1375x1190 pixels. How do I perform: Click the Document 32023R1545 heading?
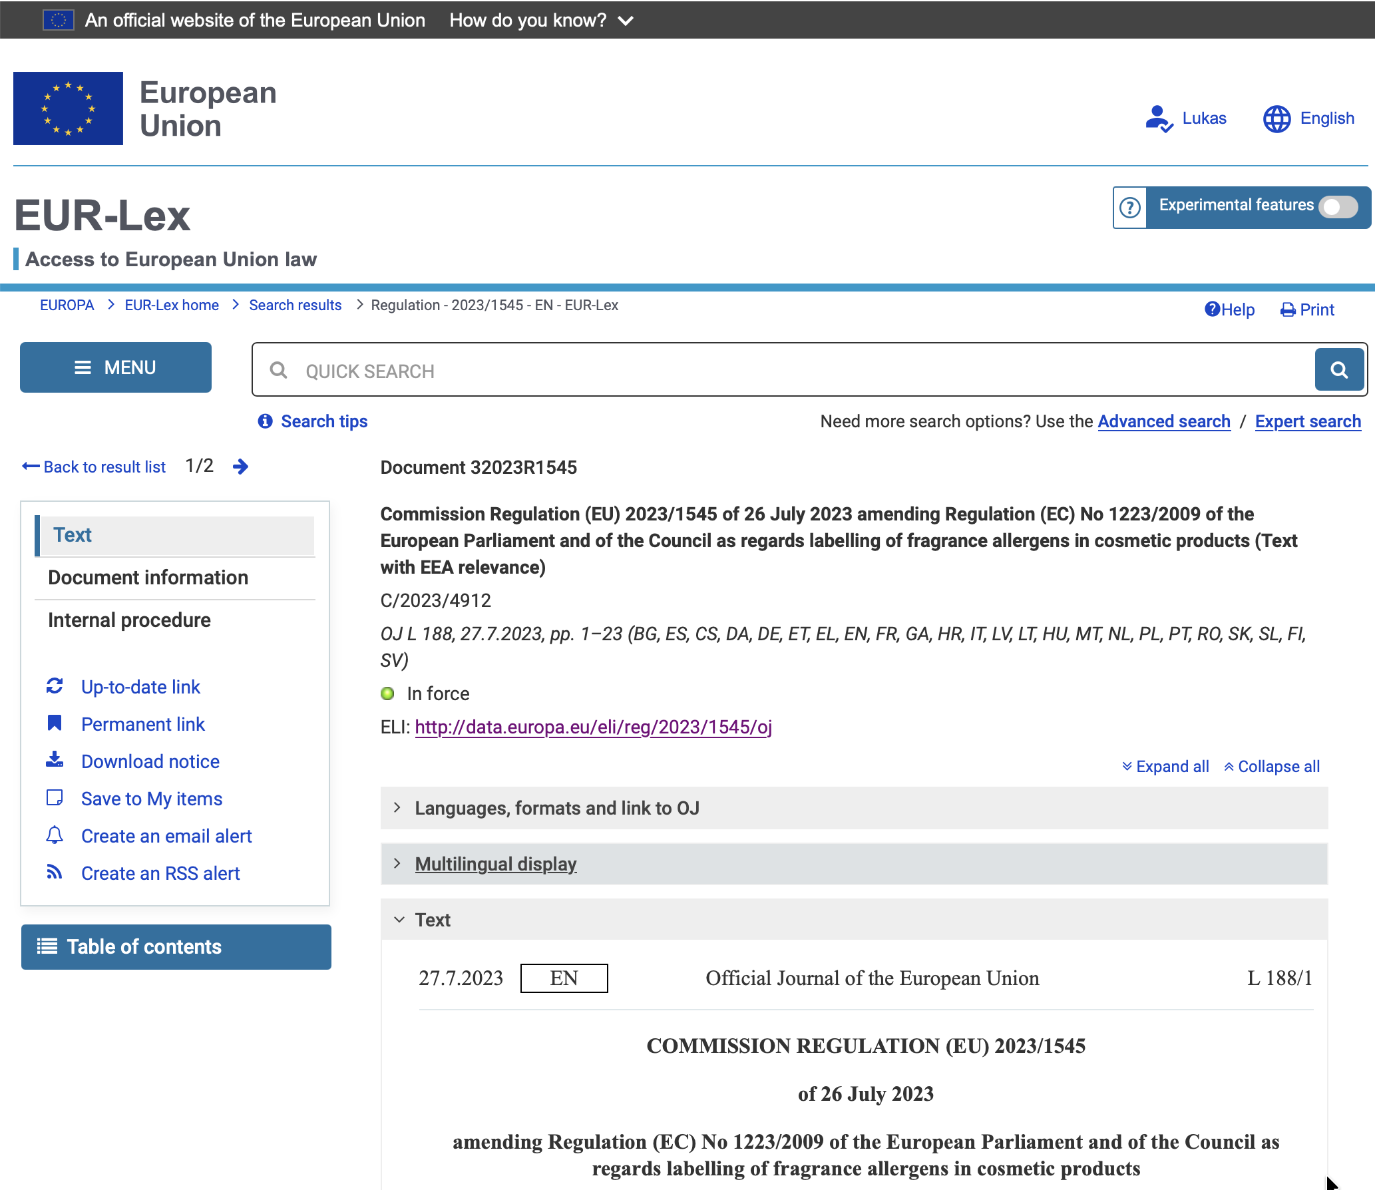tap(479, 467)
